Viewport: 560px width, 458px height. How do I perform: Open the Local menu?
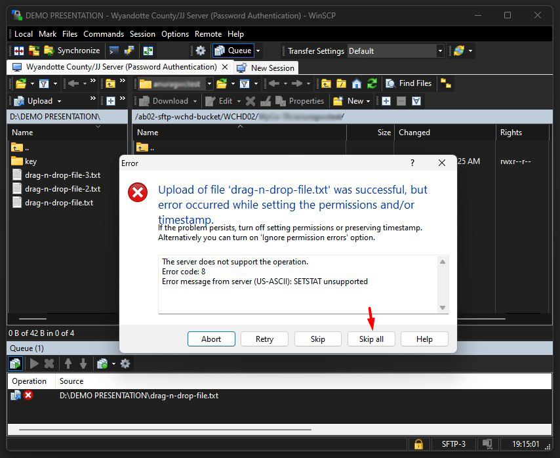coord(24,34)
